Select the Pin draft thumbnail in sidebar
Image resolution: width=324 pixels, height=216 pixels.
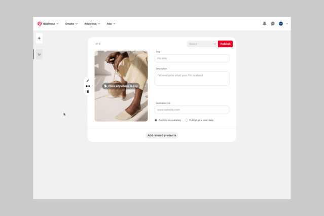39,54
